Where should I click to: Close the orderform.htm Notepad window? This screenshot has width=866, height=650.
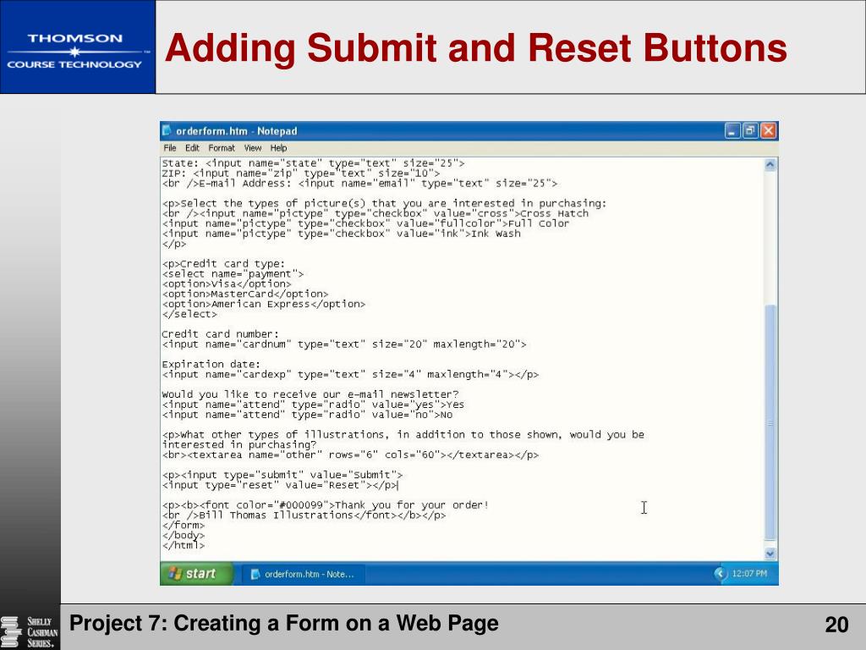click(768, 131)
